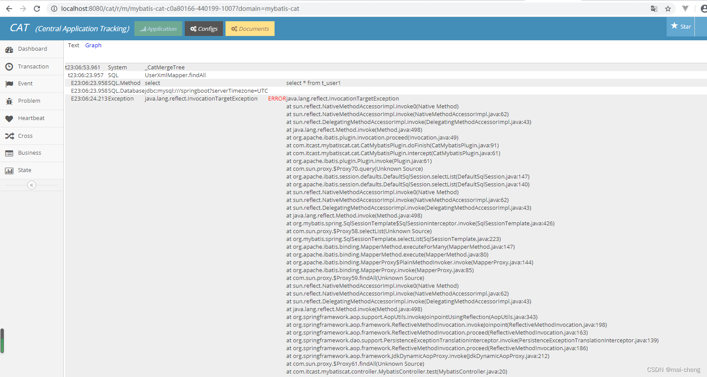This screenshot has width=707, height=377.
Task: Click the Business list icon
Action: tap(9, 153)
